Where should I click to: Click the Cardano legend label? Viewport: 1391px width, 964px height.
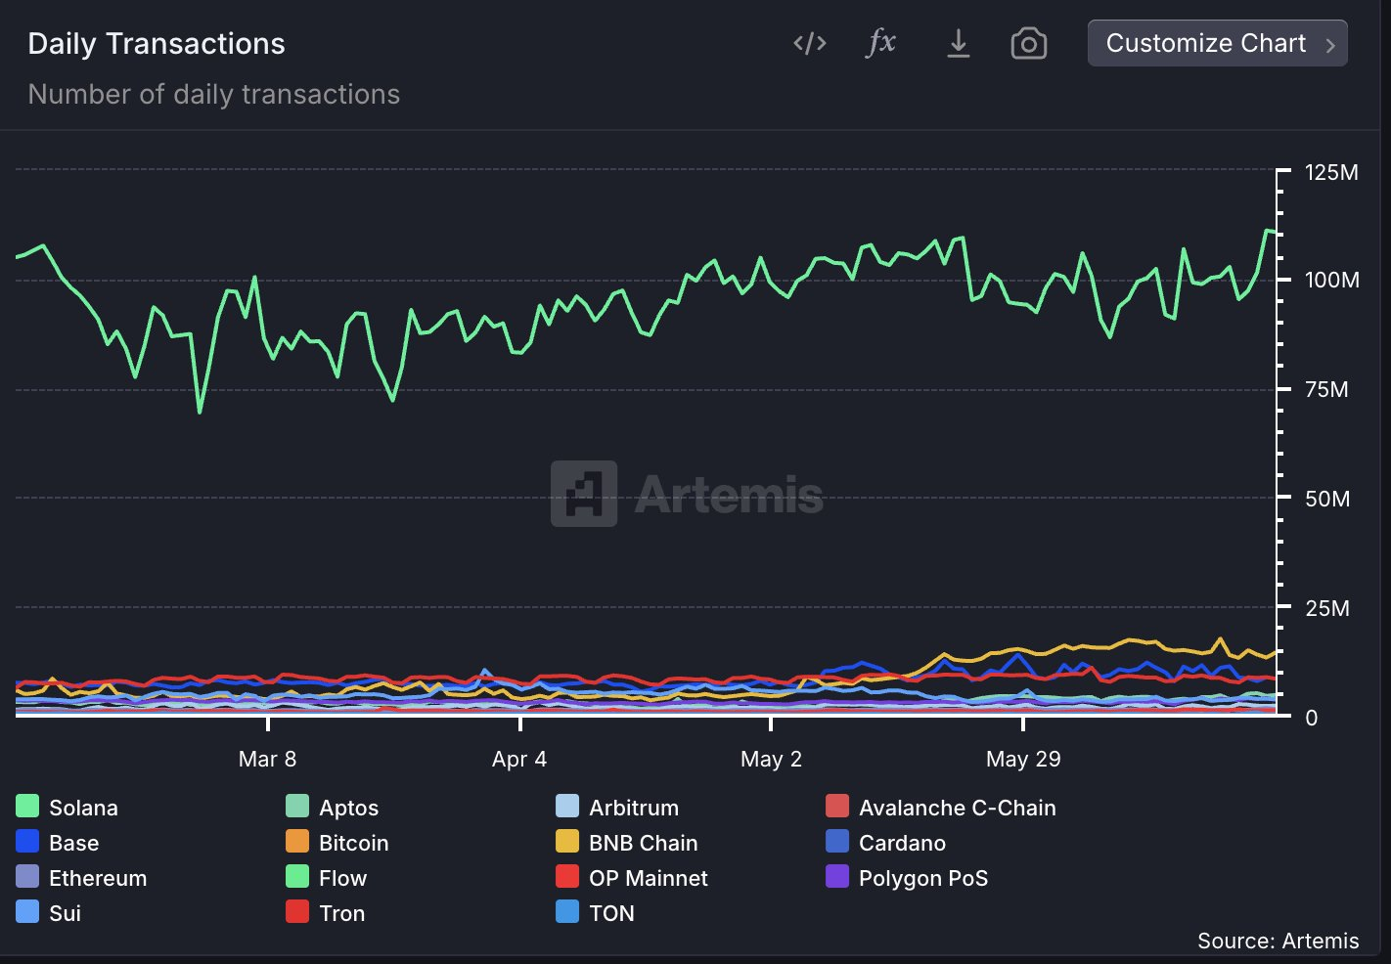[902, 843]
